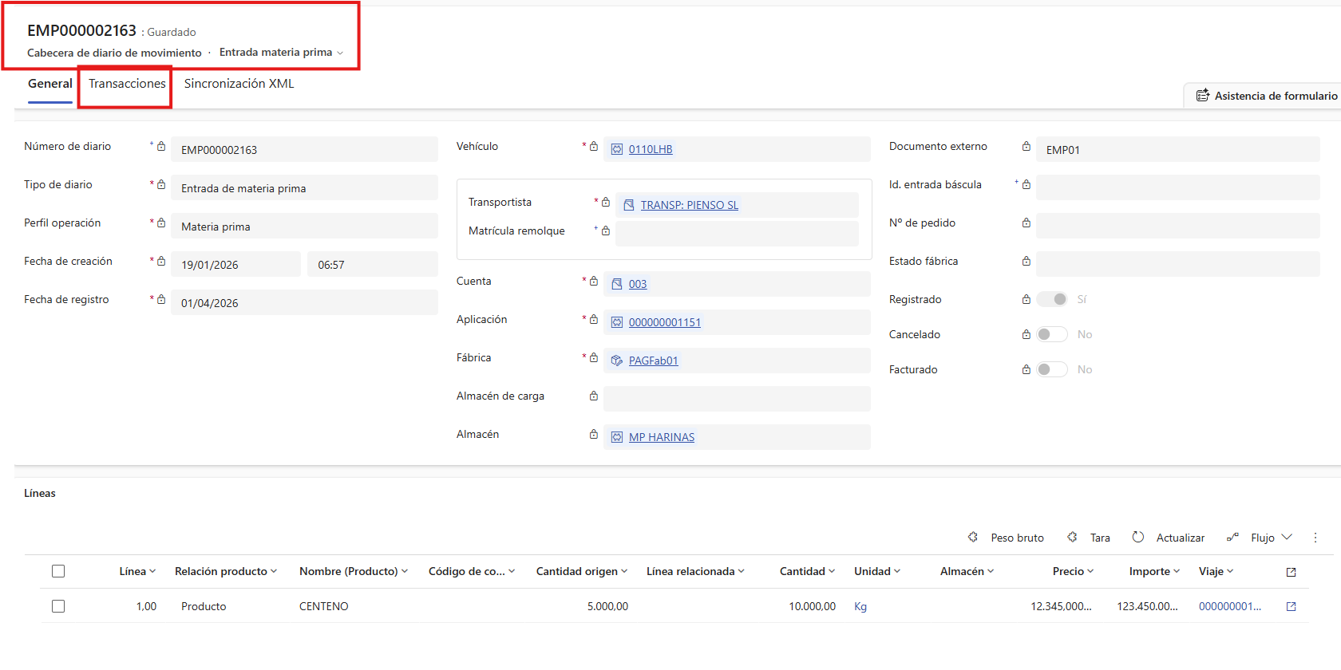Click the Tara icon in lines toolbar
The width and height of the screenshot is (1341, 670).
click(1072, 538)
